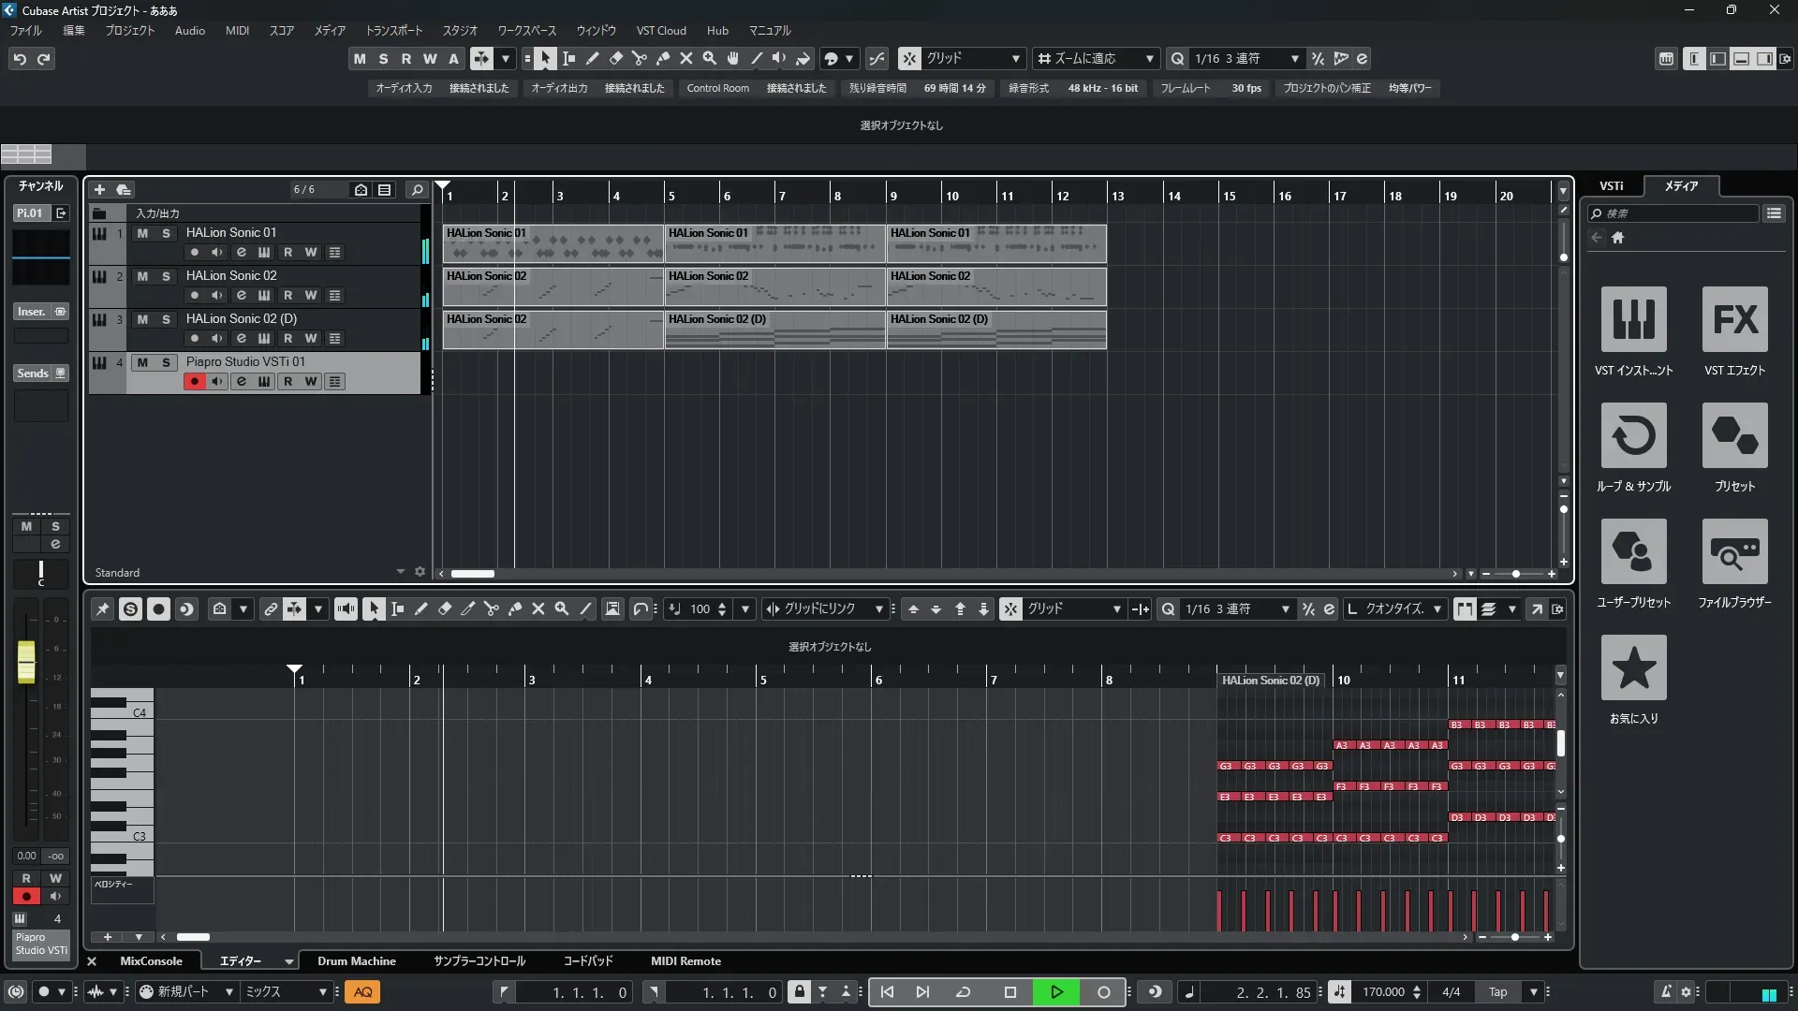Select the Glue tool in main toolbar
The height and width of the screenshot is (1011, 1798).
(x=662, y=59)
